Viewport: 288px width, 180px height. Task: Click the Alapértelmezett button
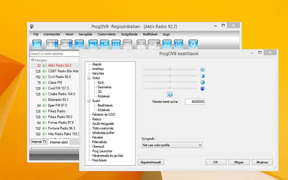click(151, 162)
